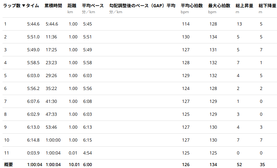The width and height of the screenshot is (277, 168).
Task: Click lap 2 cumulative time 11:36
Action: pos(51,37)
